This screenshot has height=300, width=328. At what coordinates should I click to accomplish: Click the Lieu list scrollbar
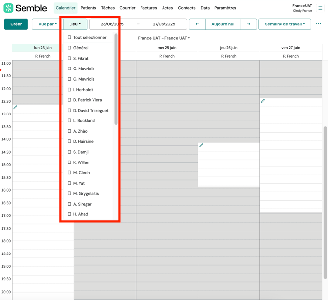tap(116, 78)
